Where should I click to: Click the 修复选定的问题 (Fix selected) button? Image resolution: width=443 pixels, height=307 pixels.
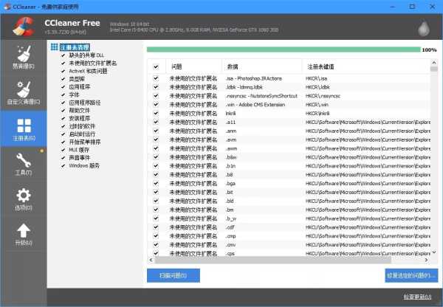pos(411,275)
